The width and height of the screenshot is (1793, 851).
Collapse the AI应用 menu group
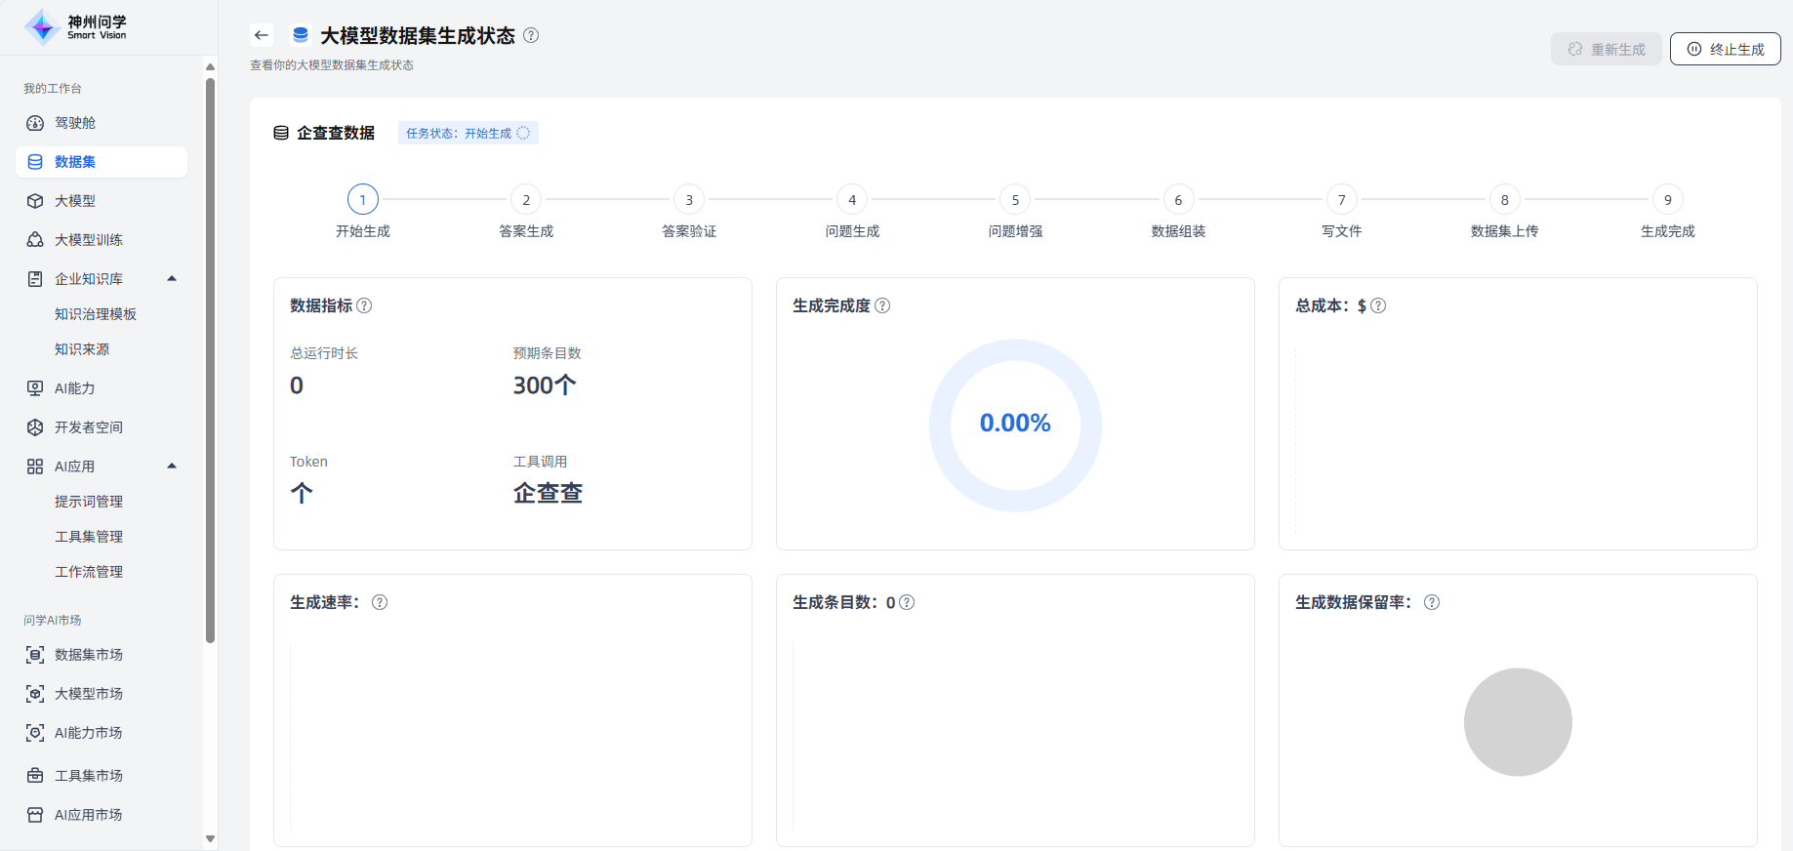pyautogui.click(x=172, y=466)
